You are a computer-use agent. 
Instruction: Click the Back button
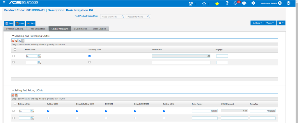[x=31, y=23]
